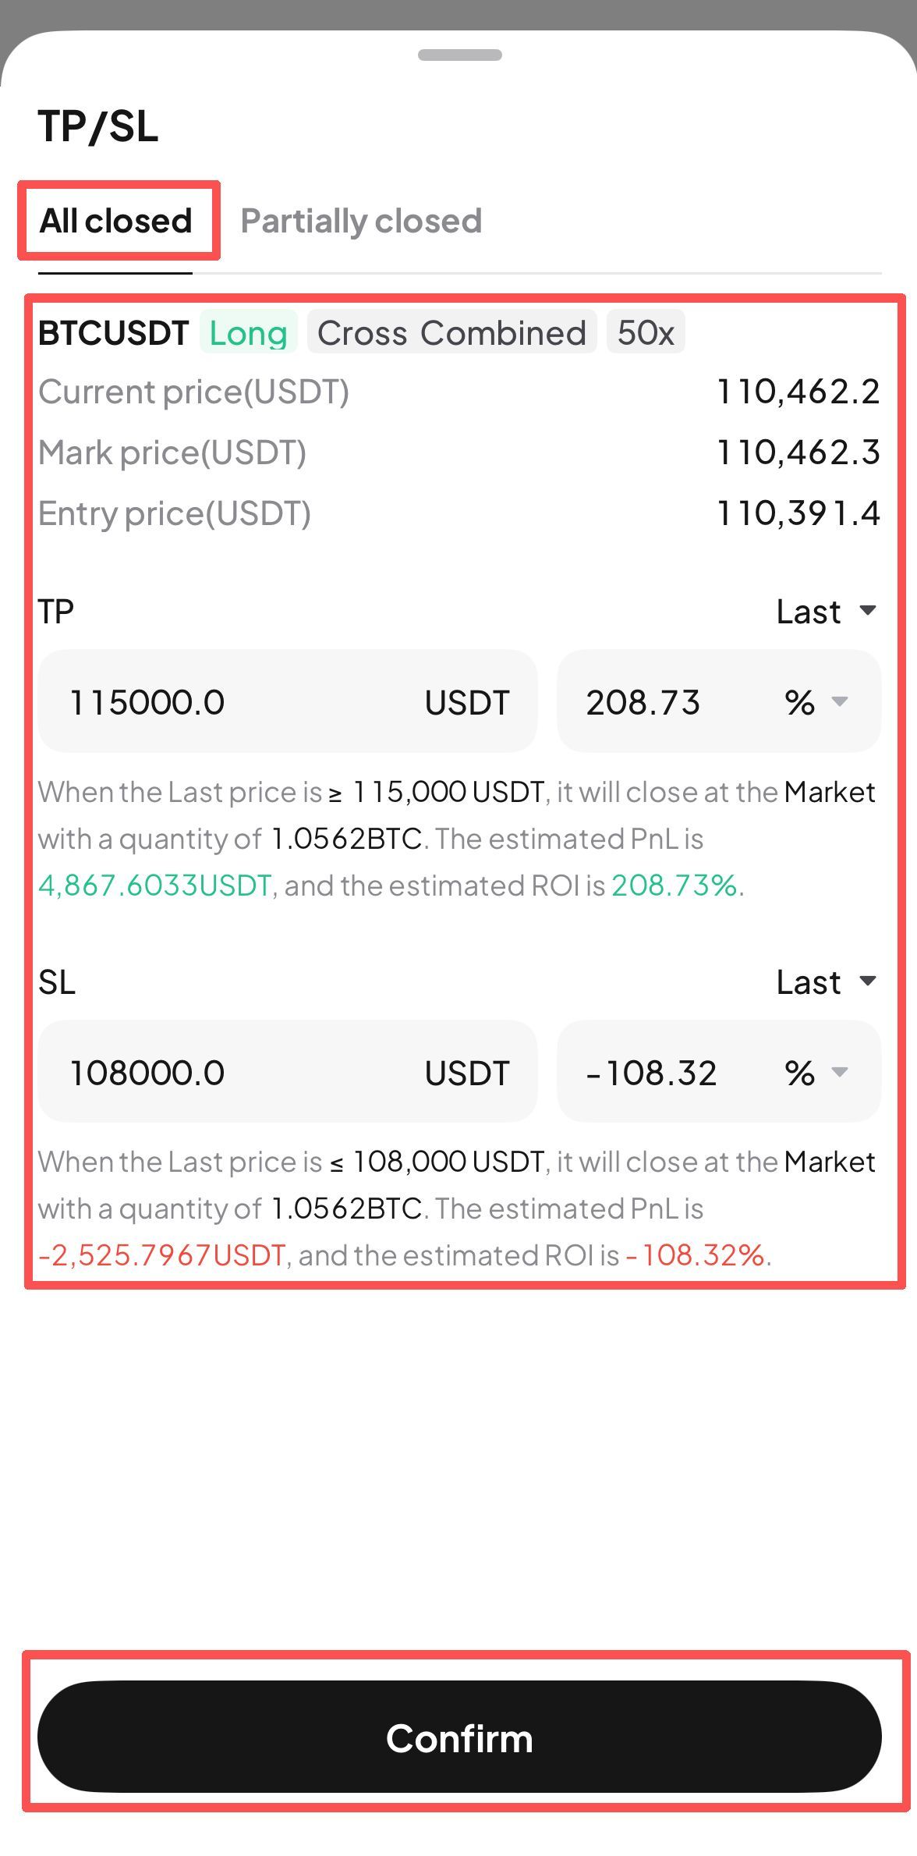Tap the green Long position badge
The width and height of the screenshot is (917, 1856).
pos(248,332)
